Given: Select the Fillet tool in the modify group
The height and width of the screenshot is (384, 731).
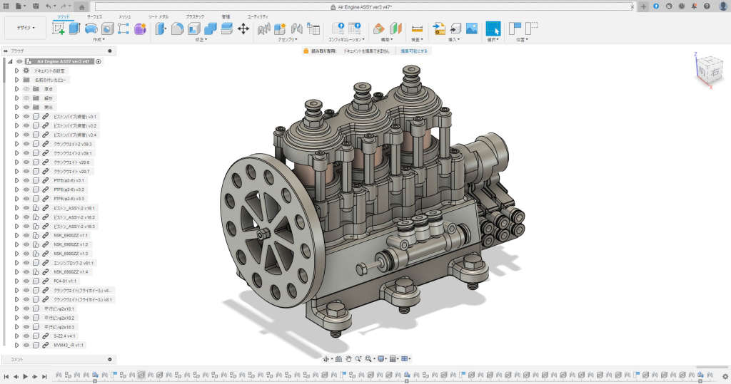Looking at the screenshot, I should click(177, 28).
